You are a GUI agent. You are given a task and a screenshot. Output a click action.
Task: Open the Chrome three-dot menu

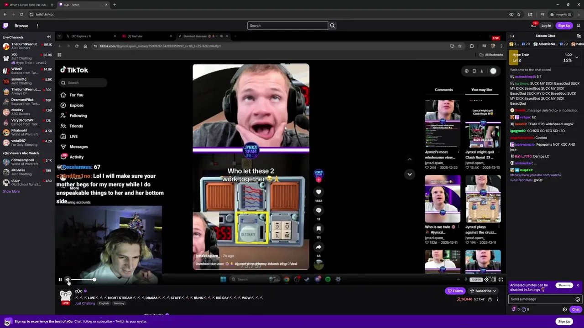tap(579, 14)
